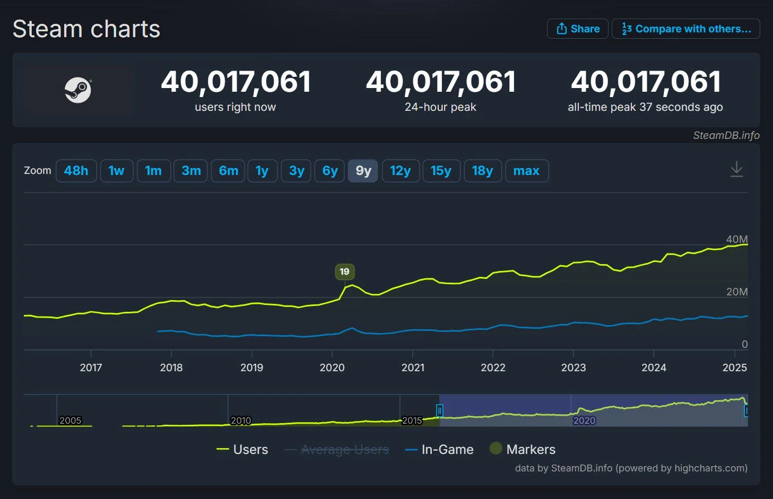Re-enable the Average Users series

344,449
